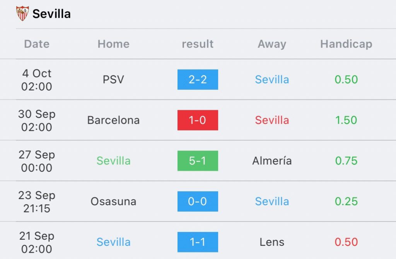Select the Almería away team
Screen dimensions: 396x259
pos(272,161)
